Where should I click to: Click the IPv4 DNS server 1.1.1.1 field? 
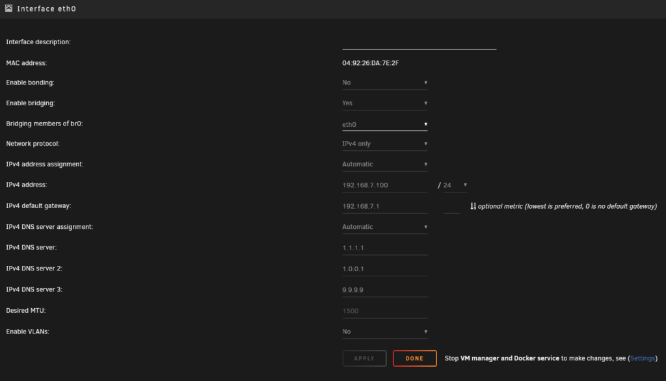[385, 248]
